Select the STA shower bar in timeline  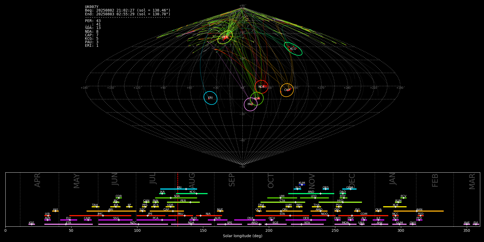(x=282, y=215)
